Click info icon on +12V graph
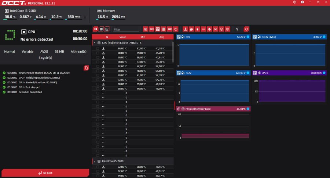 [248, 73]
